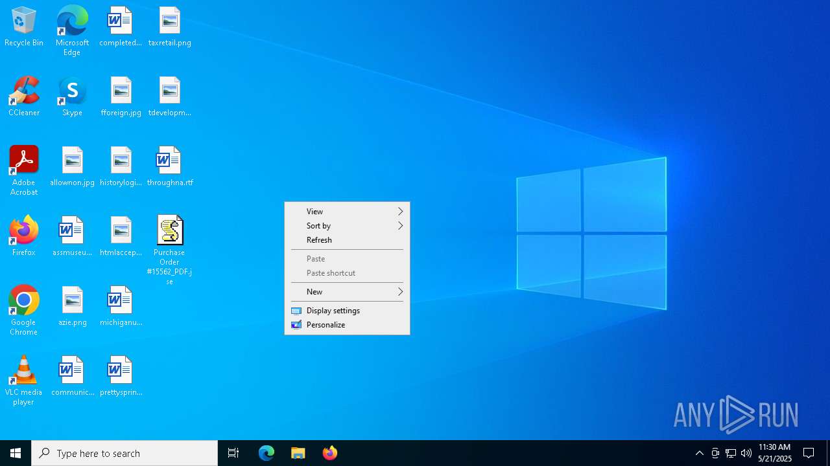Screen dimensions: 830x466
Task: Select the allownon.jpg file icon
Action: (72, 167)
